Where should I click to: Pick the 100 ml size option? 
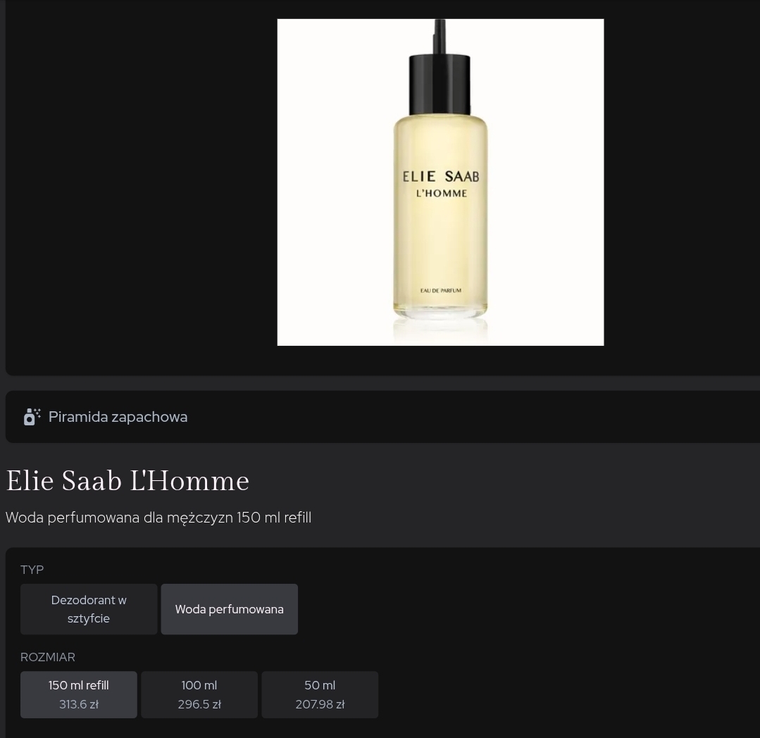coord(199,694)
